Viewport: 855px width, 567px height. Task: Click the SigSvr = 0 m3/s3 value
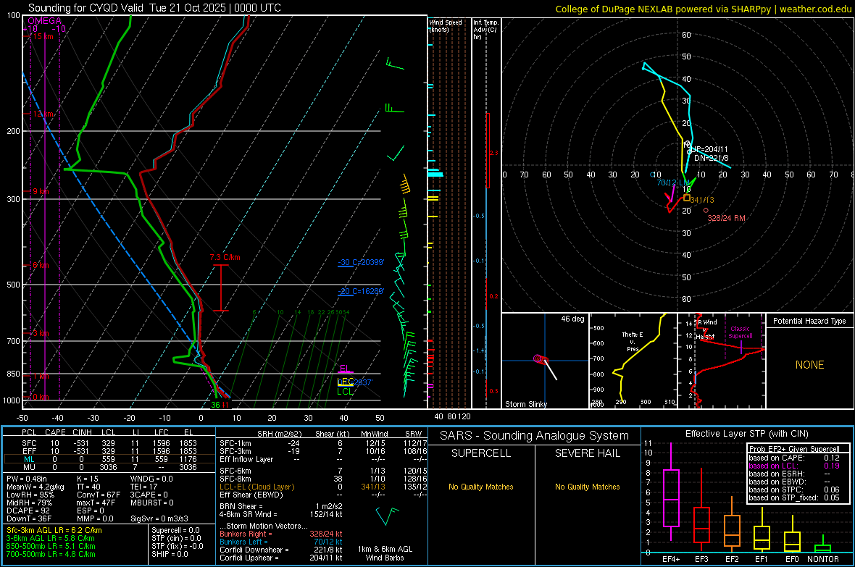pos(159,518)
